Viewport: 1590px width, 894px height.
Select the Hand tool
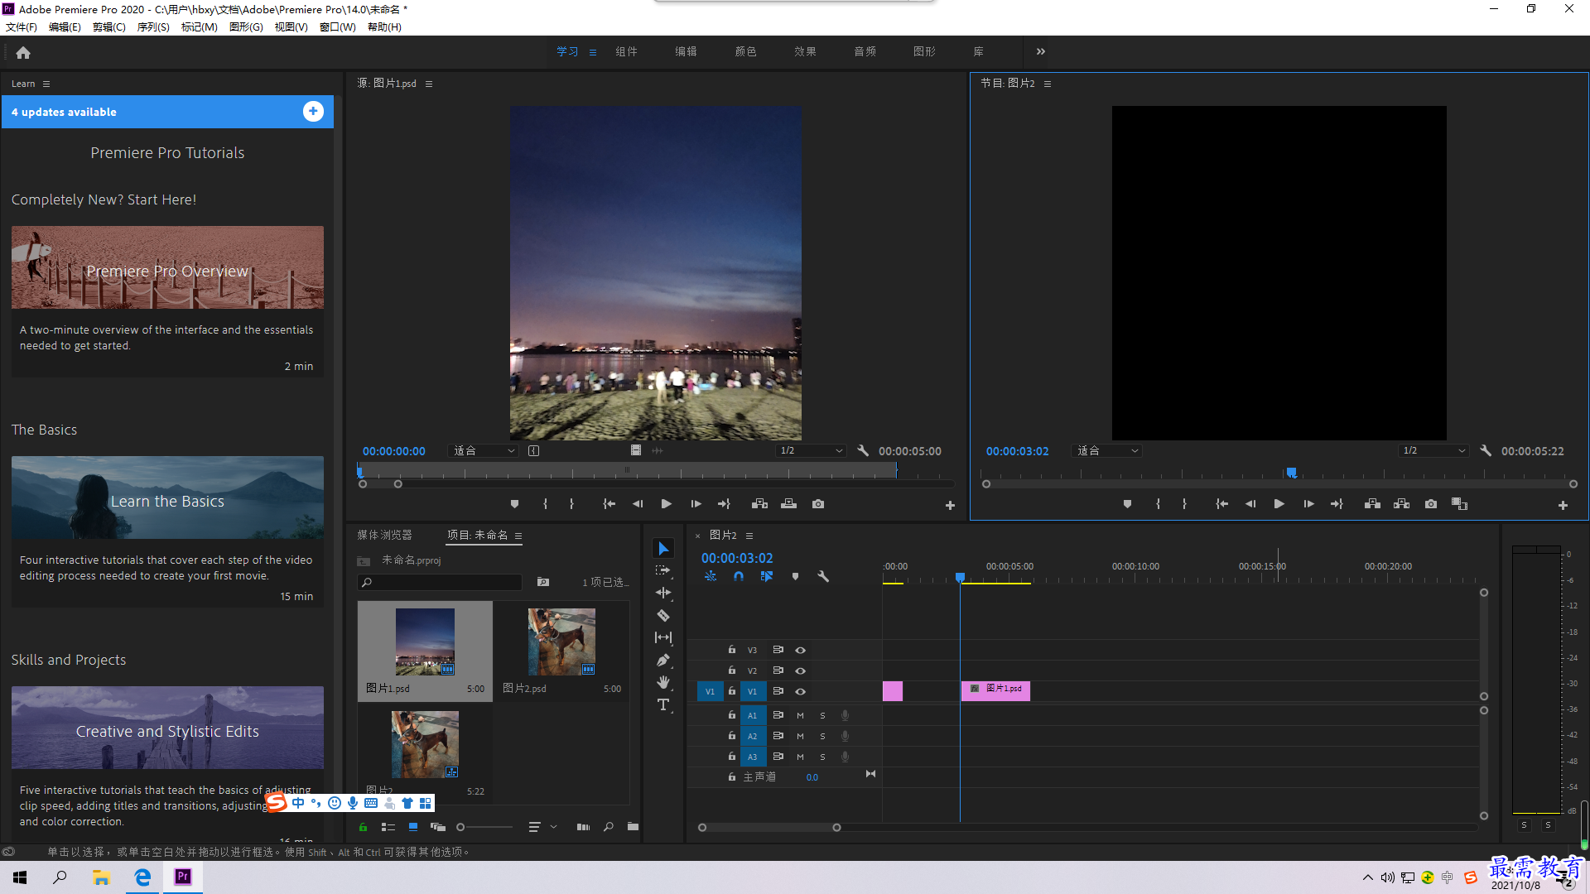tap(663, 682)
